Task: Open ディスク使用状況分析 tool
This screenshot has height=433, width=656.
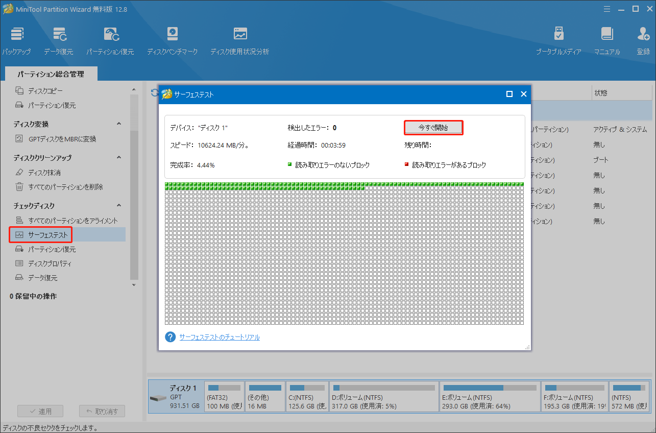Action: [240, 41]
